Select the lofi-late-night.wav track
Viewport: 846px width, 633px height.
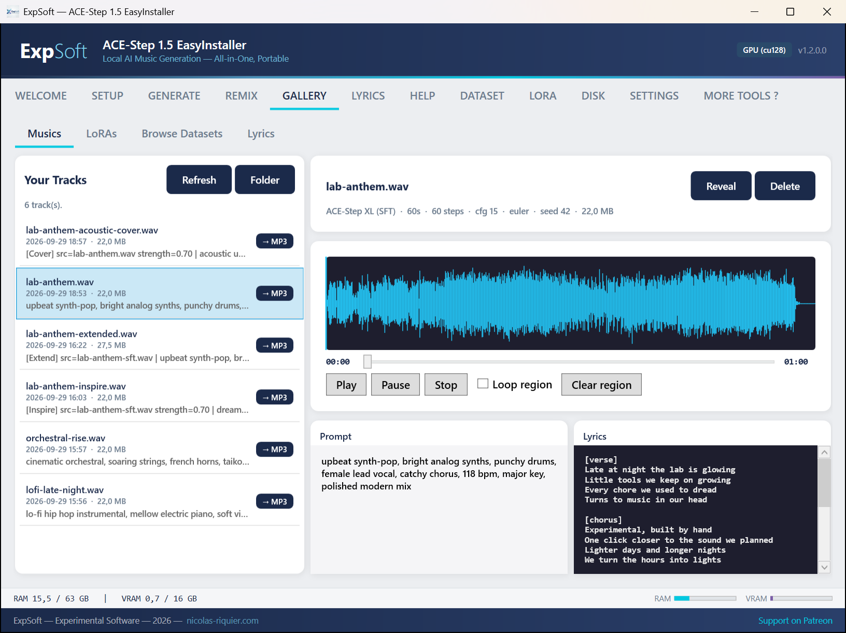click(160, 501)
